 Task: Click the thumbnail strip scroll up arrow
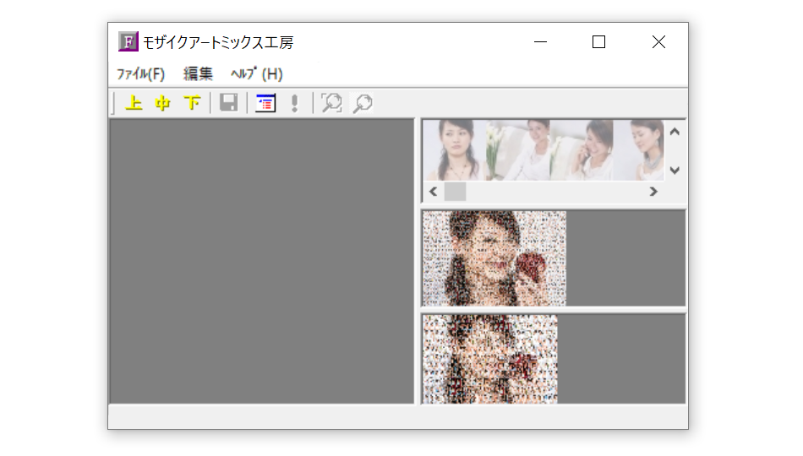point(675,132)
